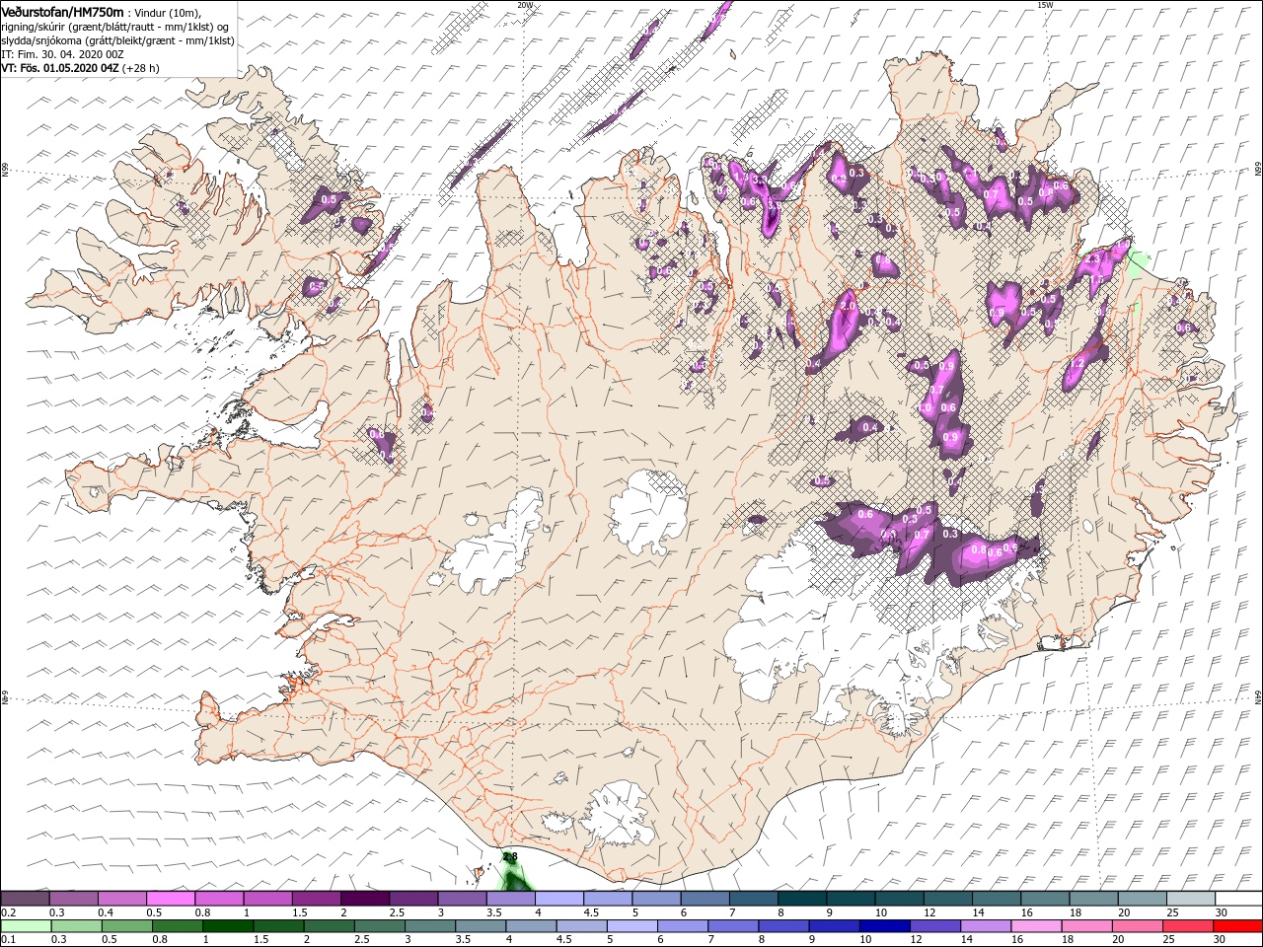Click the 1.2 snowfall value in the east
The width and height of the screenshot is (1263, 947).
click(x=1077, y=364)
